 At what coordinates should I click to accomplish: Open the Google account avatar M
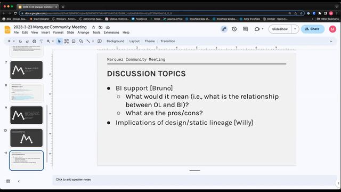click(332, 29)
